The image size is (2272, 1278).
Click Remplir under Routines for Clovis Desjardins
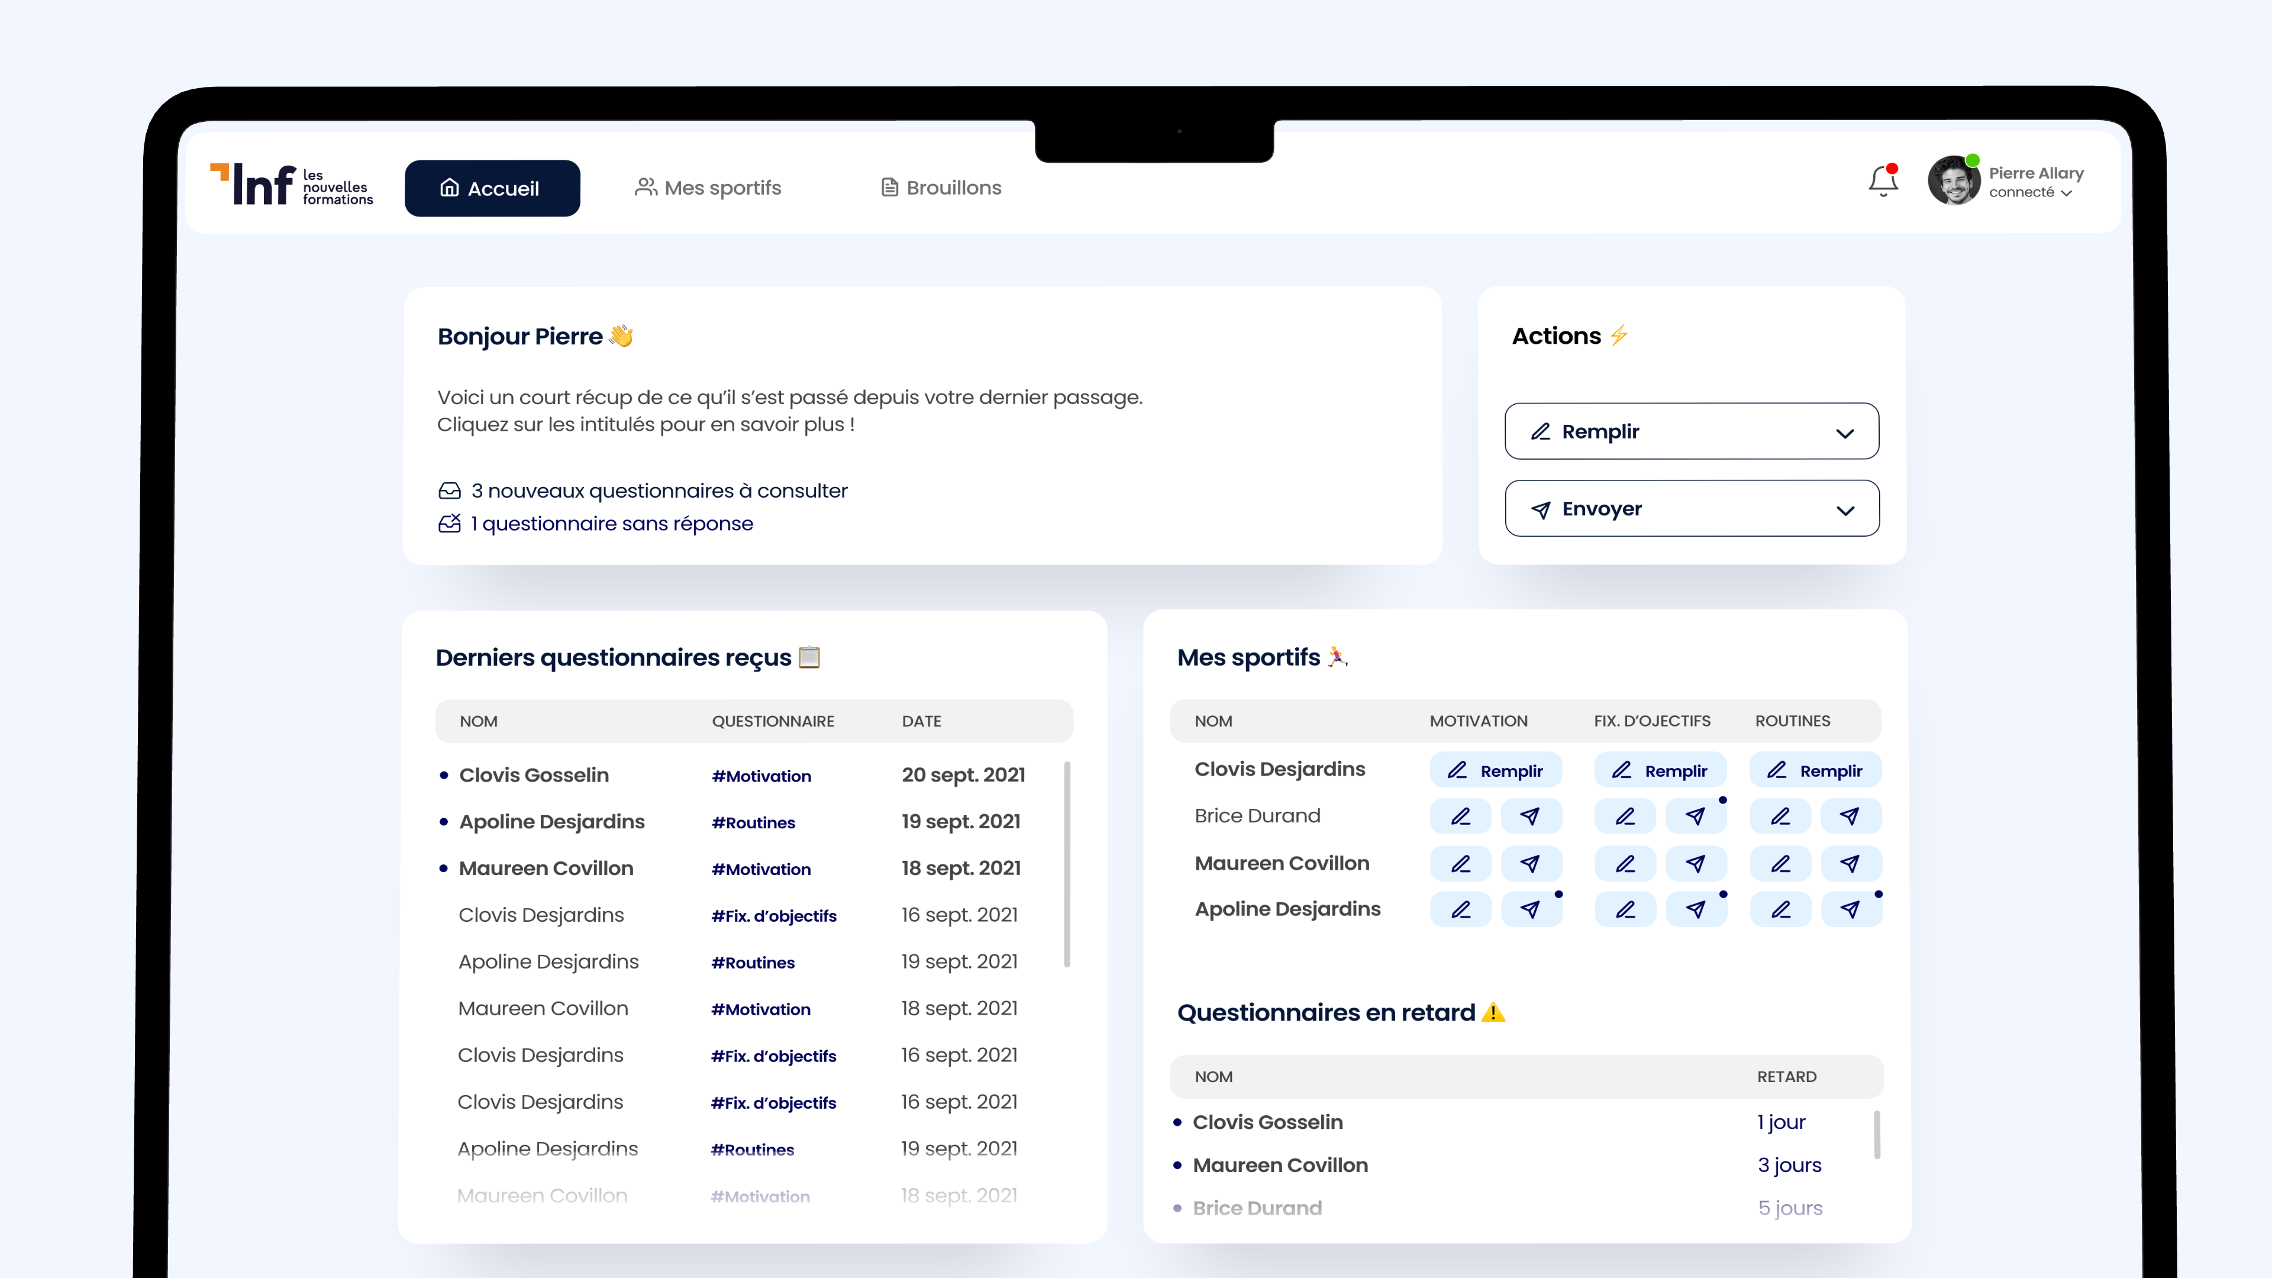[x=1815, y=770]
